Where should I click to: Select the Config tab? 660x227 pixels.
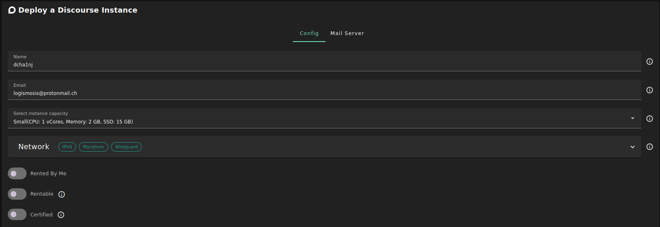pos(309,33)
